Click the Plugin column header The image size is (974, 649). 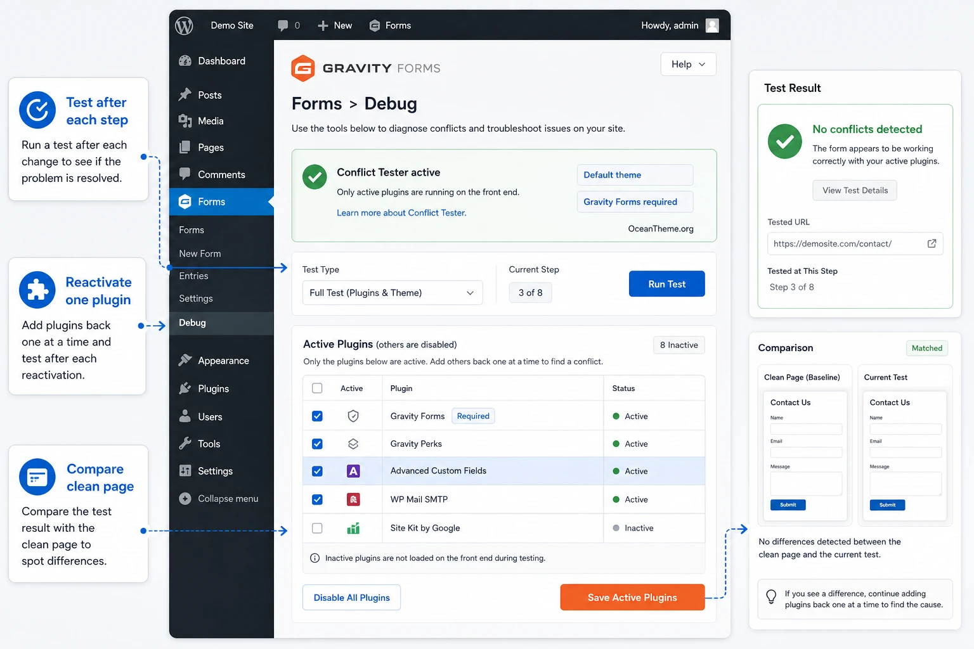401,389
